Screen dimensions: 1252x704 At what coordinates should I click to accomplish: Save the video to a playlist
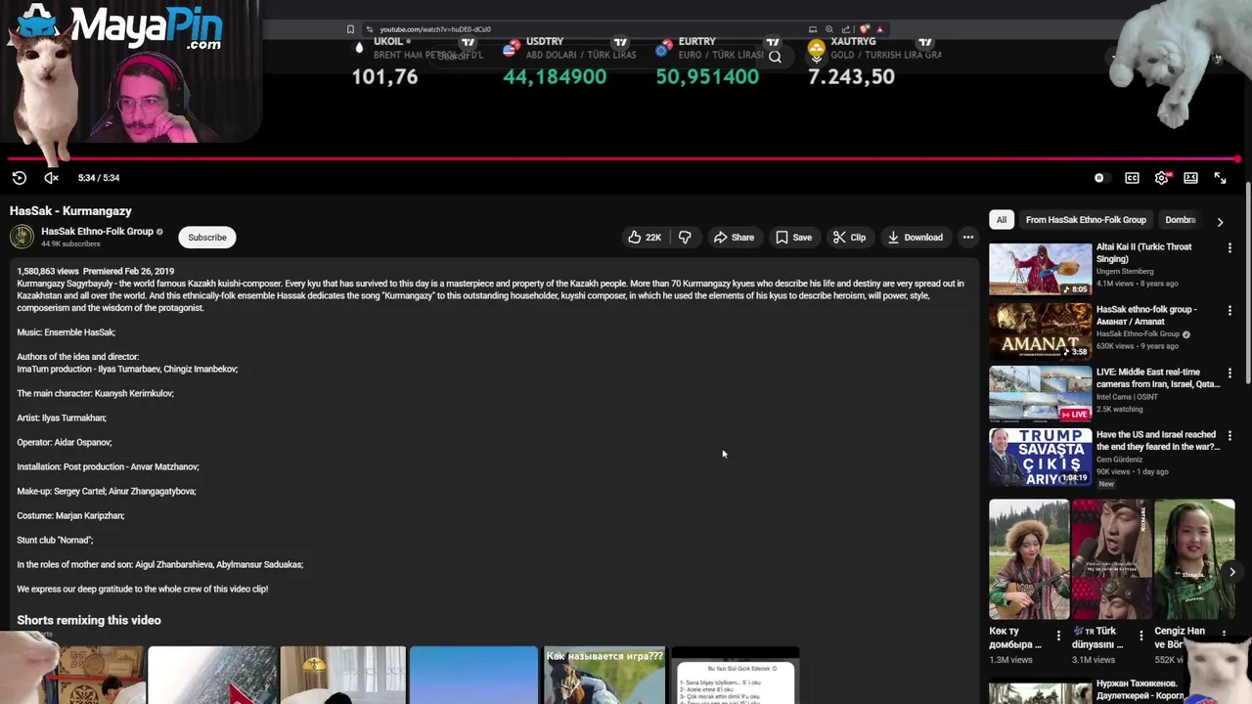[x=793, y=238]
